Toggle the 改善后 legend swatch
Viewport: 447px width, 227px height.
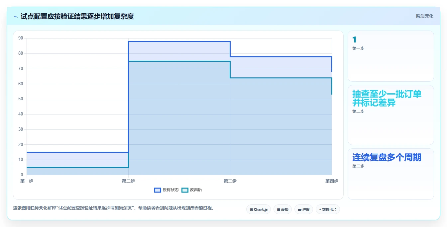point(185,190)
